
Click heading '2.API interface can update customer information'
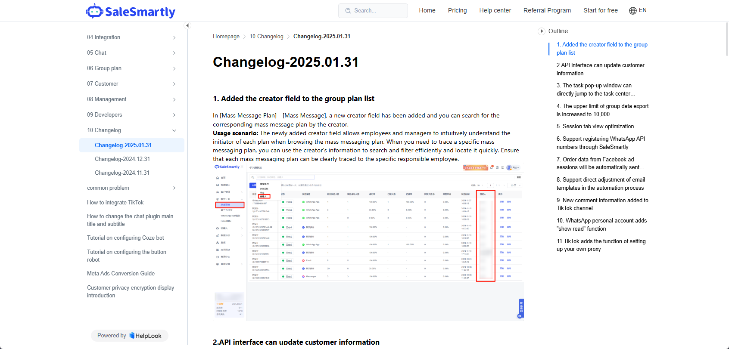296,342
